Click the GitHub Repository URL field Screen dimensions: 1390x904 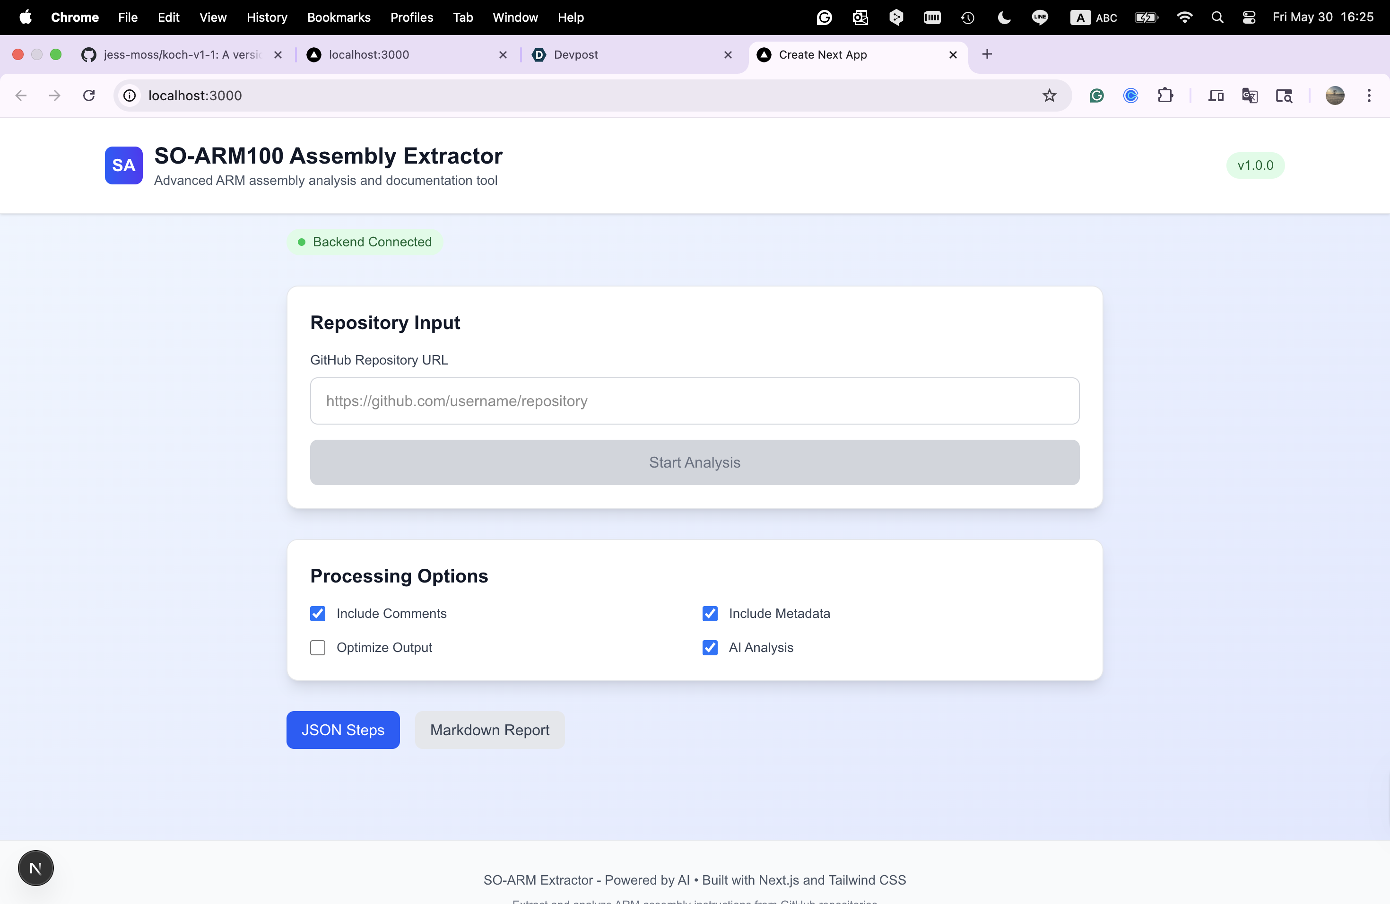[695, 400]
